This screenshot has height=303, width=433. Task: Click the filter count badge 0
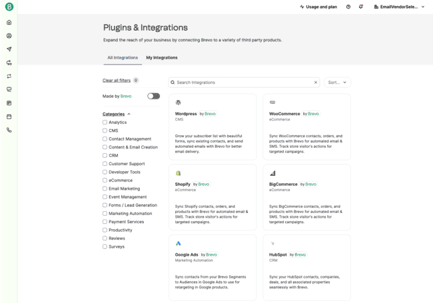tap(136, 81)
